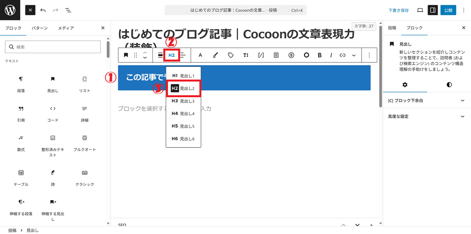Viewport: 471px width, 234px height.
Task: Insert a link with the link icon
Action: tap(342, 55)
